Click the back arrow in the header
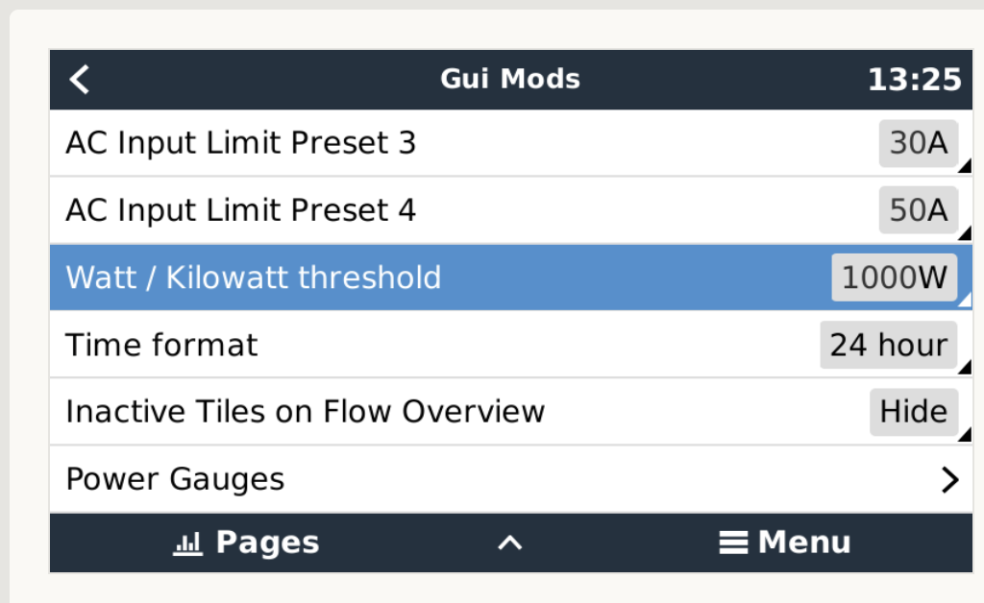The width and height of the screenshot is (984, 603). [x=79, y=80]
